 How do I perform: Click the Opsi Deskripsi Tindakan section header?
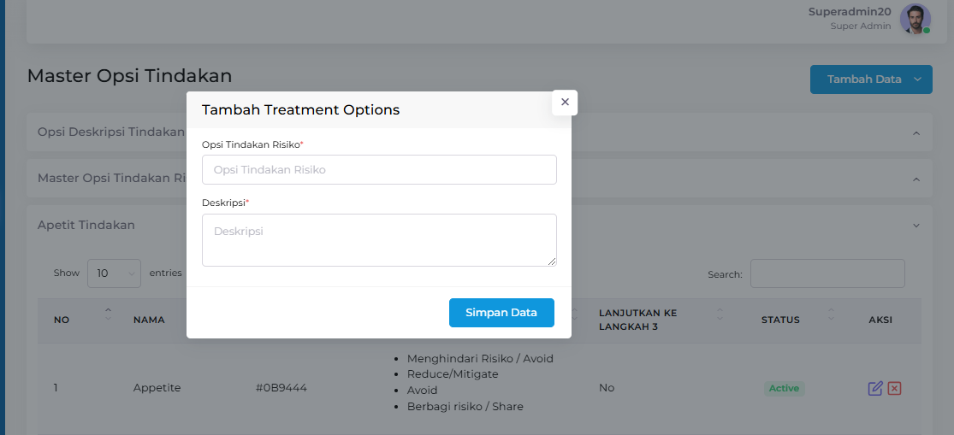click(111, 132)
